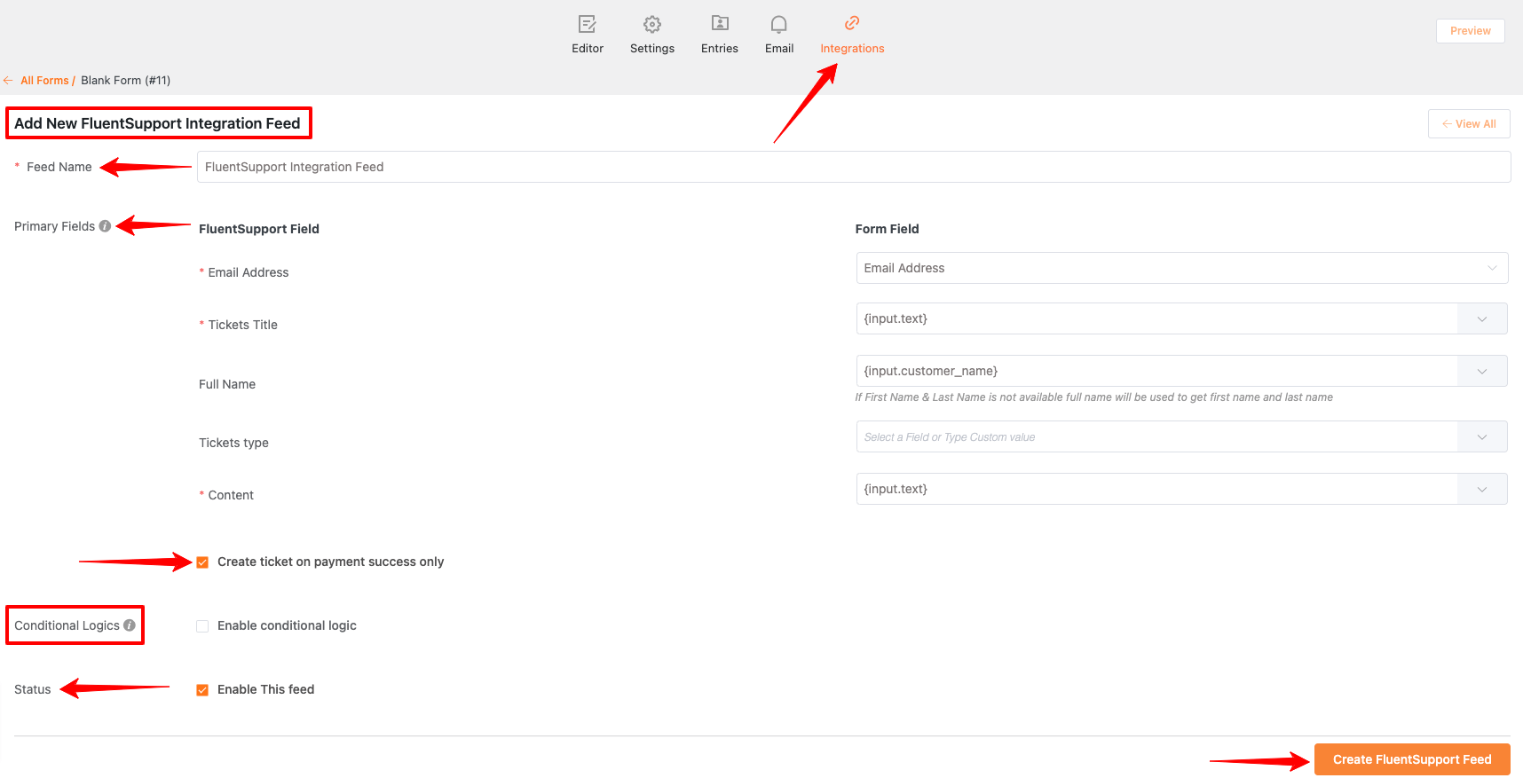The width and height of the screenshot is (1523, 778).
Task: Open the Email tab
Action: tap(779, 35)
